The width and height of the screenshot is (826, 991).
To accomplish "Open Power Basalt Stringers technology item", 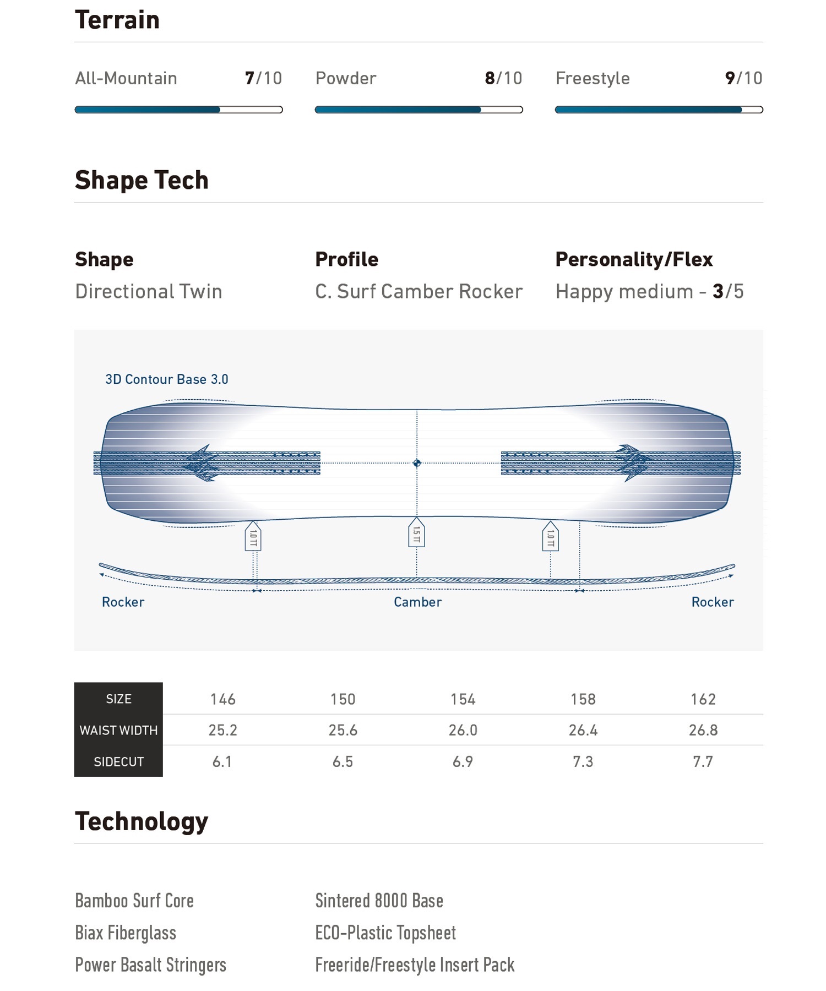I will pos(150,965).
